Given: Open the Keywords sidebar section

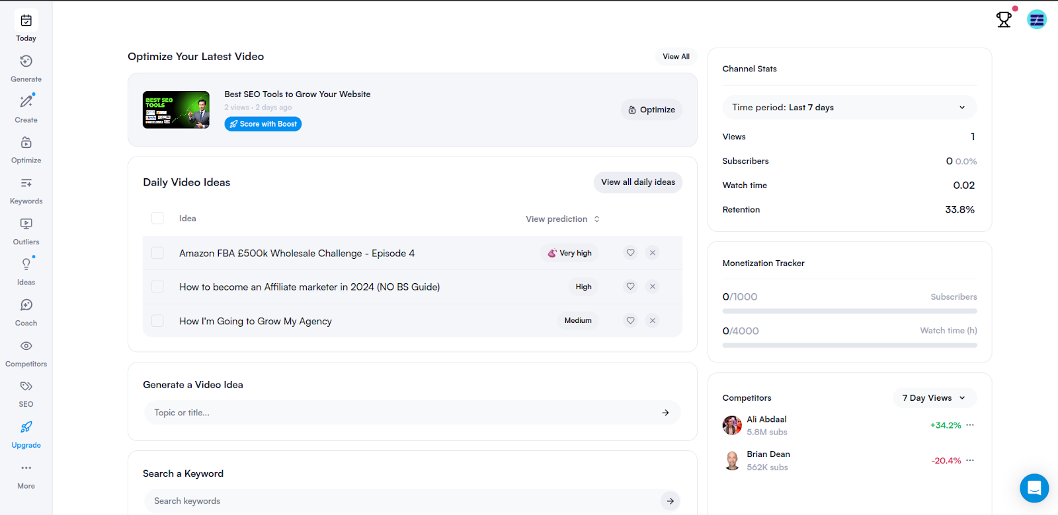Looking at the screenshot, I should tap(26, 191).
